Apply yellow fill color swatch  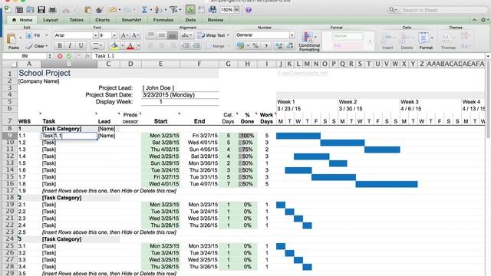coord(114,46)
